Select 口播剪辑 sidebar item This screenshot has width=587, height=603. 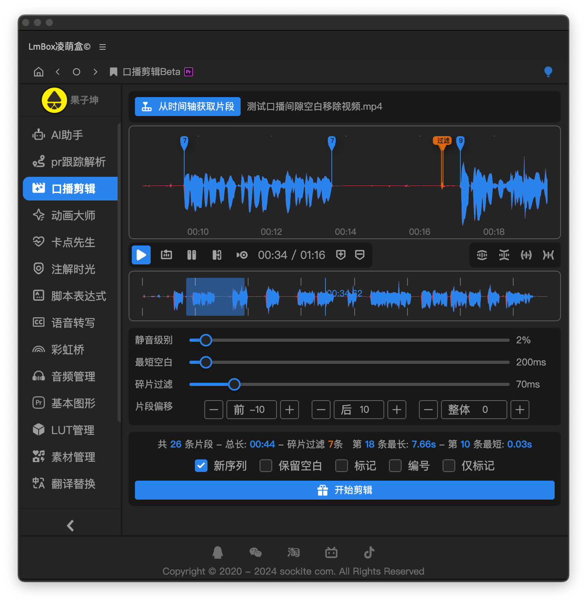tap(70, 189)
